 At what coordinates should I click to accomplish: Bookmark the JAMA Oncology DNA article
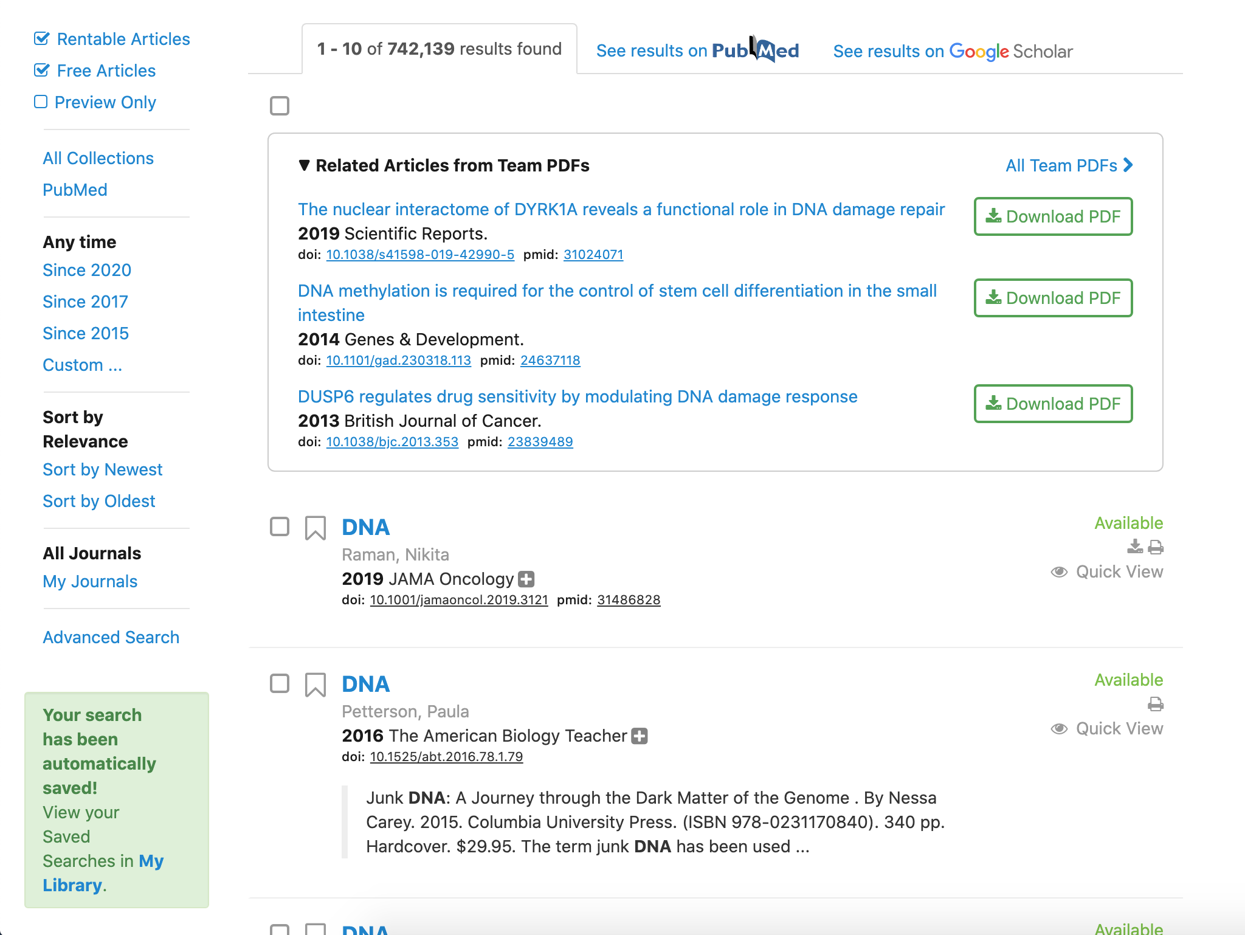pyautogui.click(x=315, y=528)
